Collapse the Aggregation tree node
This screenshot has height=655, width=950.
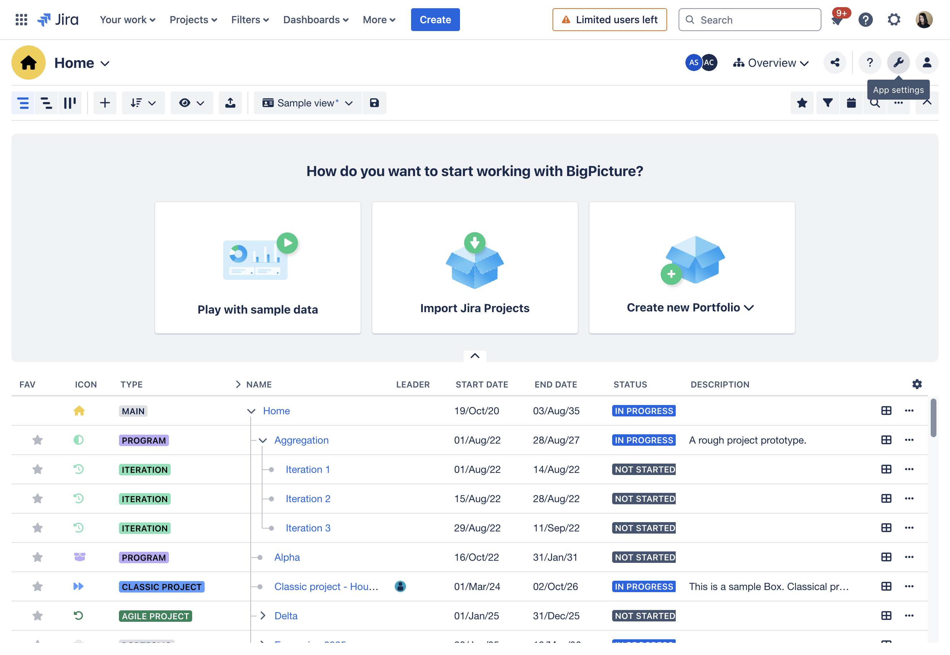tap(262, 440)
